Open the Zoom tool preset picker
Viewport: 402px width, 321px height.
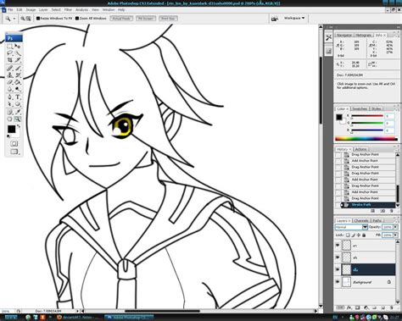pyautogui.click(x=14, y=19)
